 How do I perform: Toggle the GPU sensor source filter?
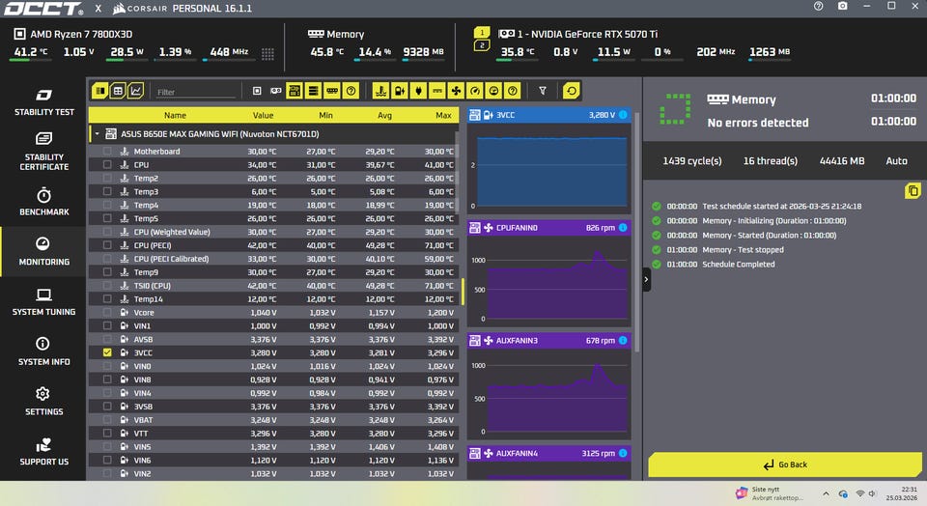pyautogui.click(x=275, y=91)
